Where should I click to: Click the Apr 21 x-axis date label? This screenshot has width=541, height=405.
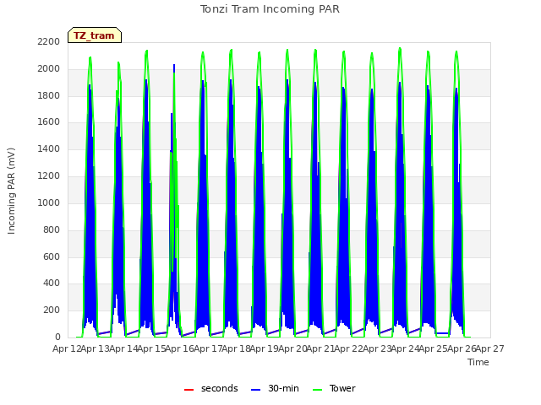pos(320,348)
